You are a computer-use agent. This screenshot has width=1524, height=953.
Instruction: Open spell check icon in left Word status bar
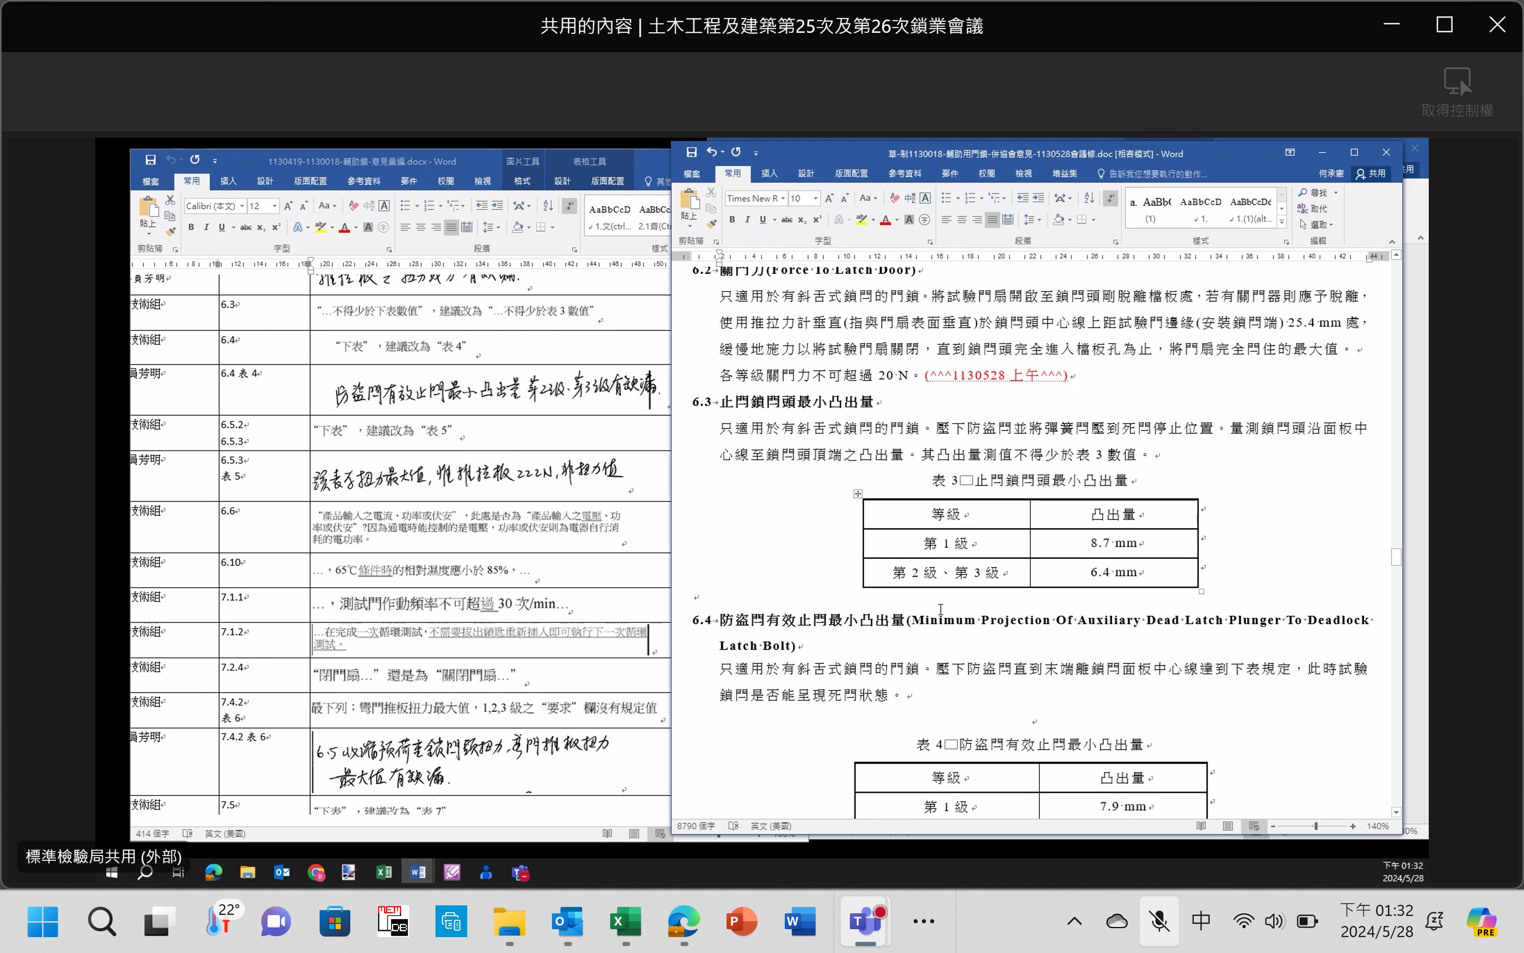(187, 833)
